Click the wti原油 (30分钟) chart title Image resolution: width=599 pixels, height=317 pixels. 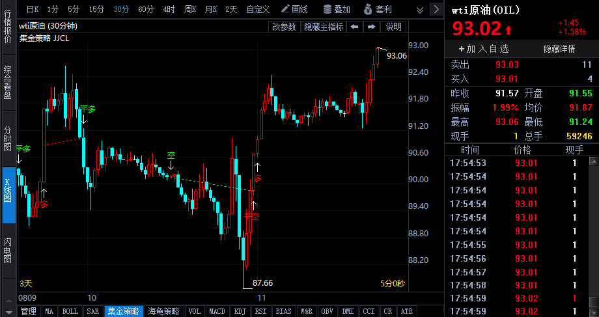(48, 26)
